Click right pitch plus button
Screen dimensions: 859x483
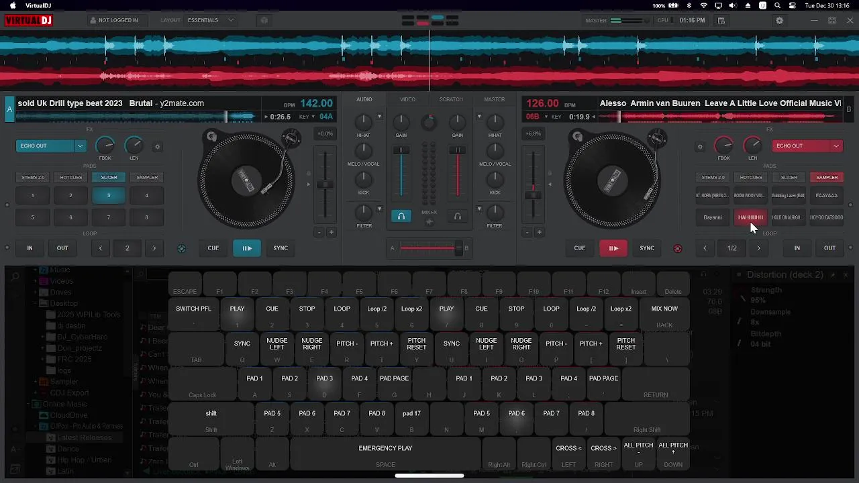539,232
